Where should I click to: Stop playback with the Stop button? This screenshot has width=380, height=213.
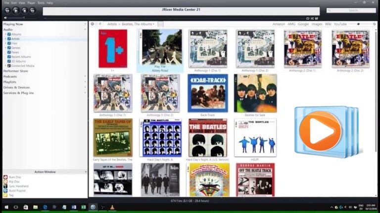coord(24,10)
